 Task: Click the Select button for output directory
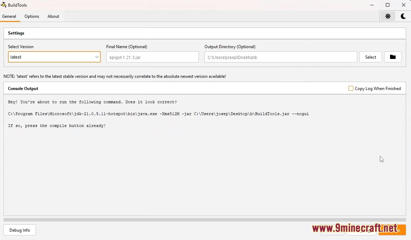[370, 57]
